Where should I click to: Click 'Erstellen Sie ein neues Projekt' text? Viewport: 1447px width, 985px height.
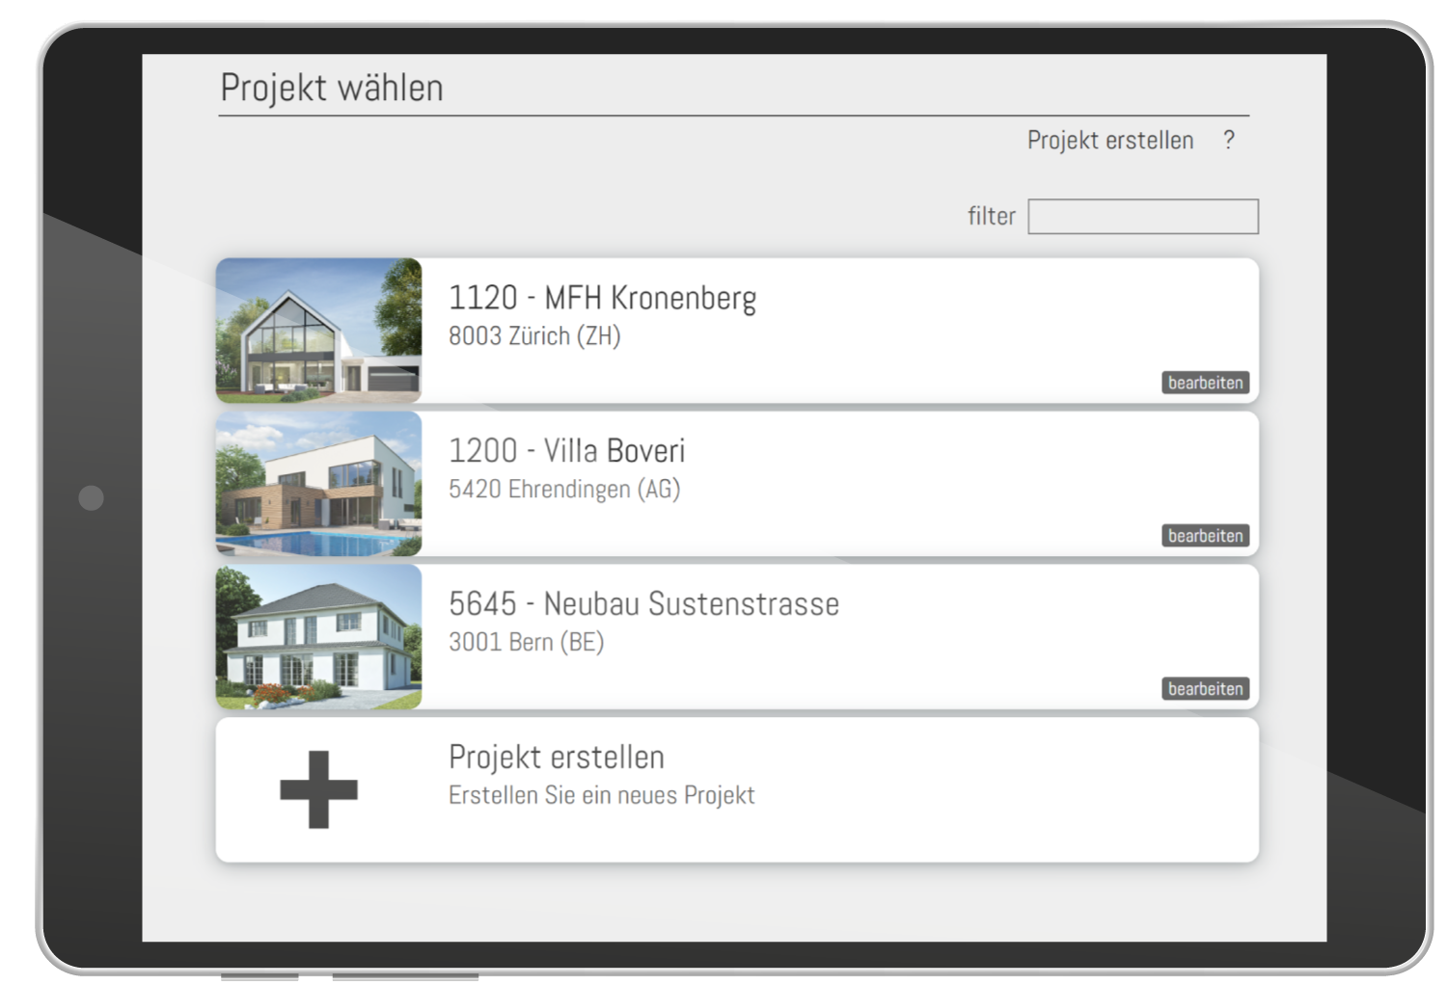click(601, 795)
